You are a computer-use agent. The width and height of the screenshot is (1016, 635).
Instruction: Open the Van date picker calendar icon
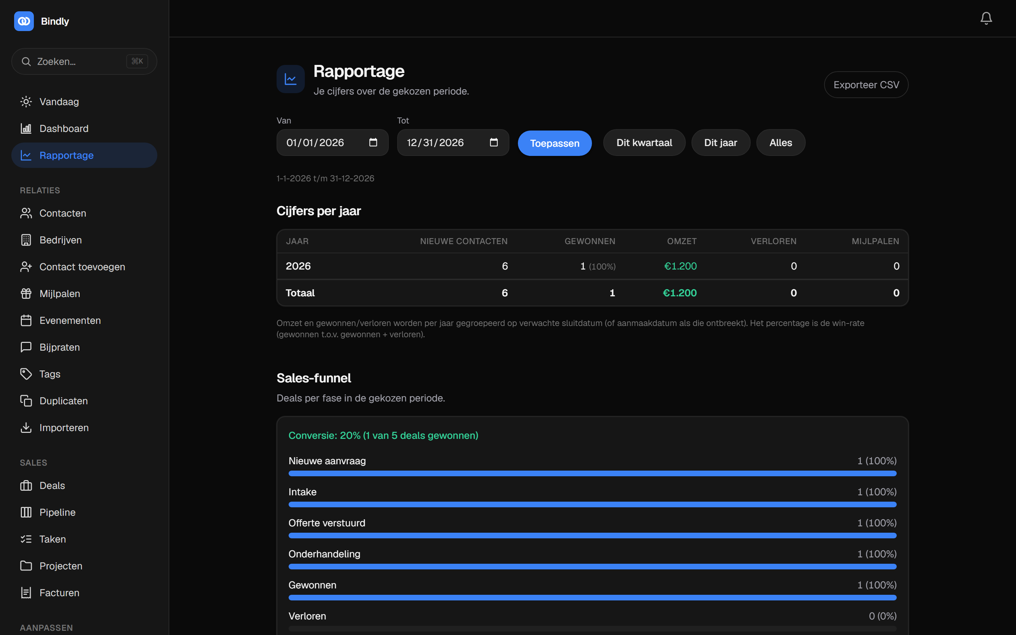tap(373, 143)
